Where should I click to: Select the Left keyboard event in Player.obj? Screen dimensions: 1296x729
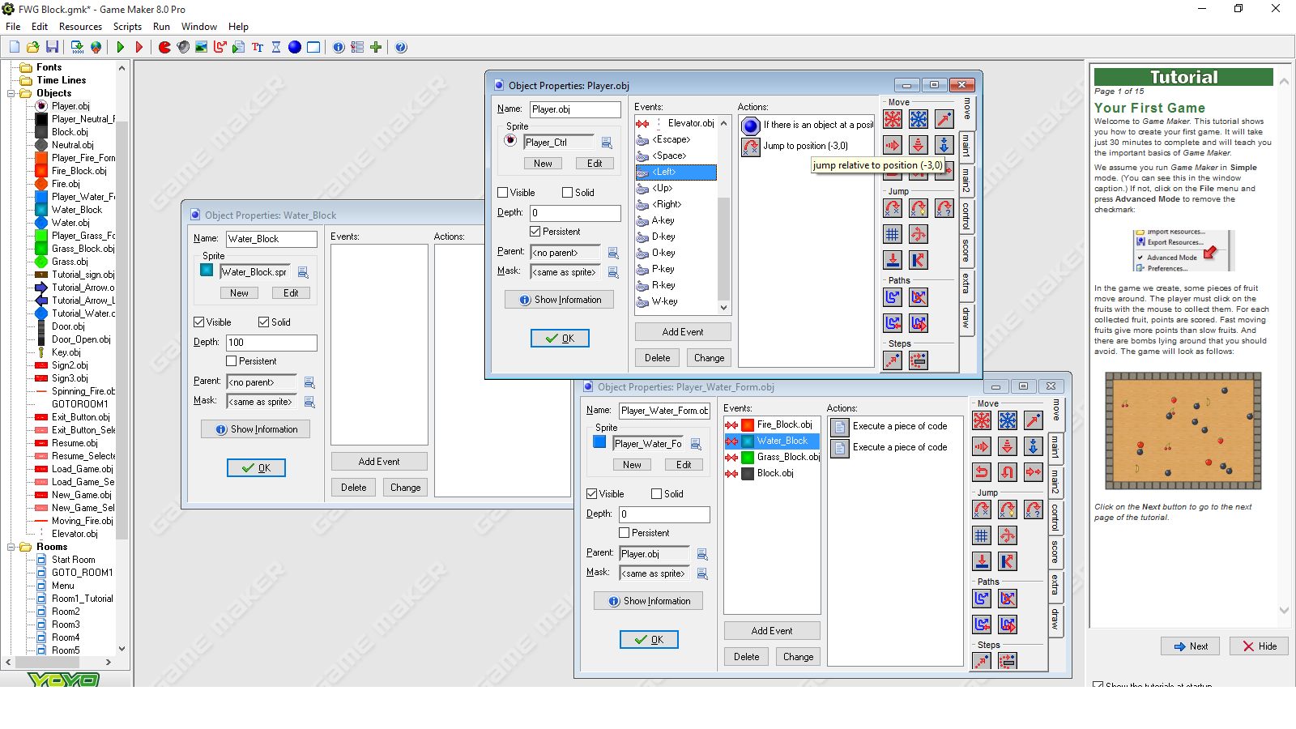(676, 172)
